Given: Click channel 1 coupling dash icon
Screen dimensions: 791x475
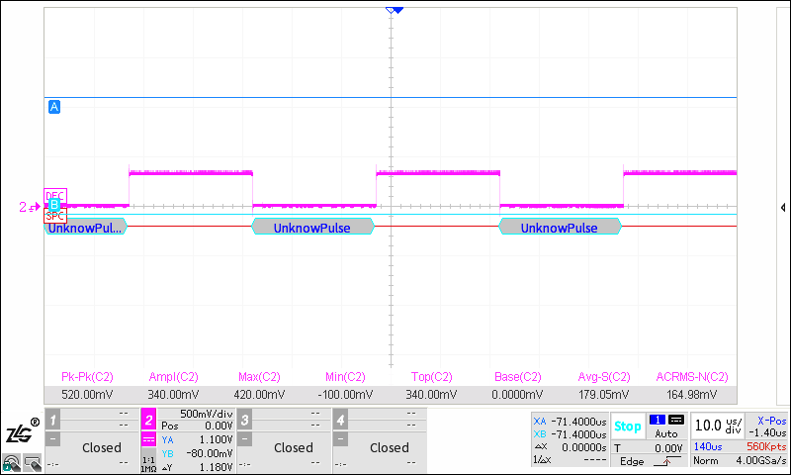Looking at the screenshot, I should point(53,439).
